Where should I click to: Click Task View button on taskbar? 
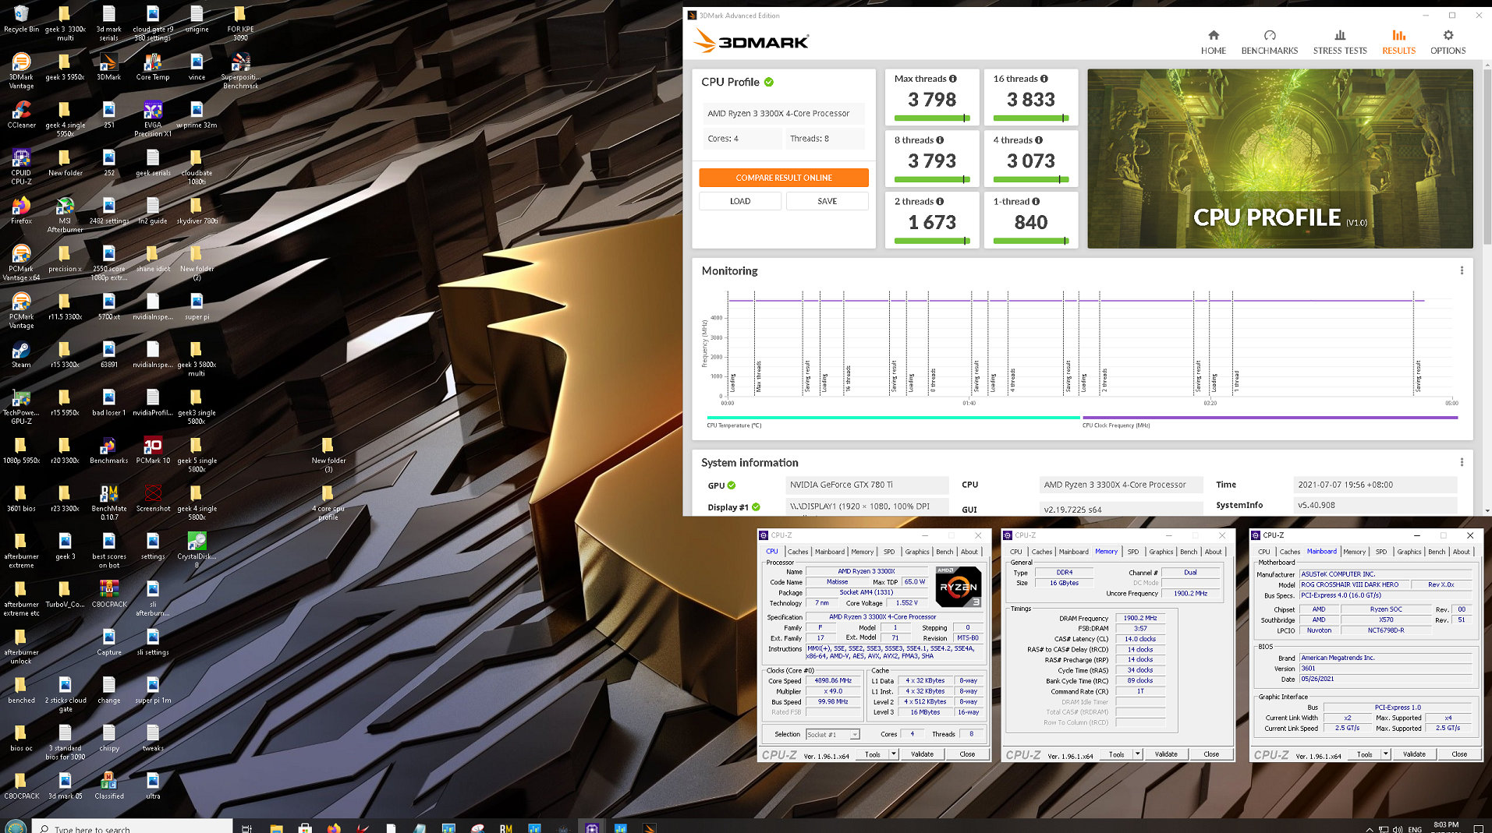pos(246,828)
